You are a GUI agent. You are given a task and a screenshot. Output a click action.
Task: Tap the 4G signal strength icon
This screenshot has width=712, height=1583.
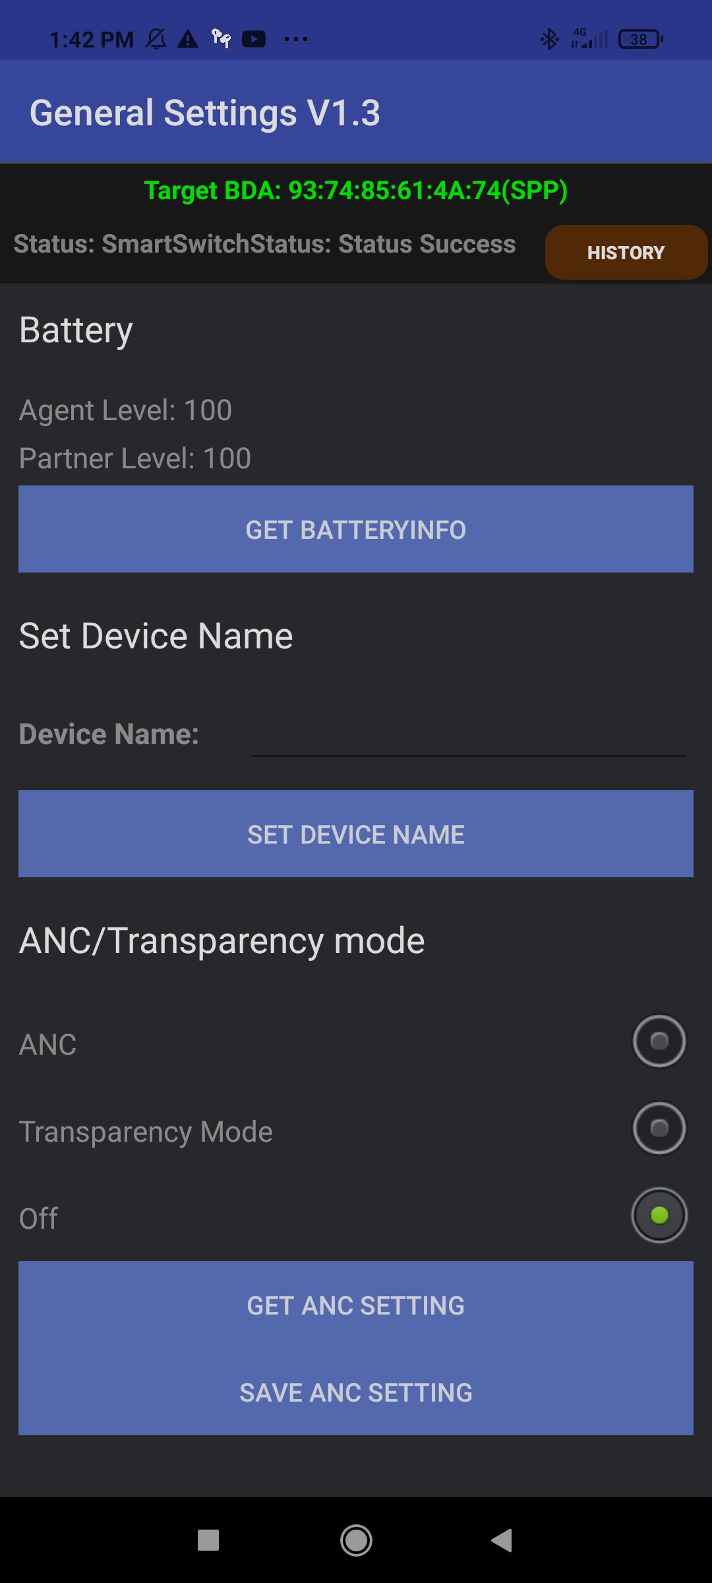[x=589, y=39]
